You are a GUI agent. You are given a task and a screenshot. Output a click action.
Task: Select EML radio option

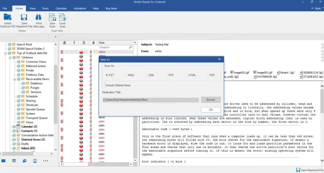click(x=147, y=75)
